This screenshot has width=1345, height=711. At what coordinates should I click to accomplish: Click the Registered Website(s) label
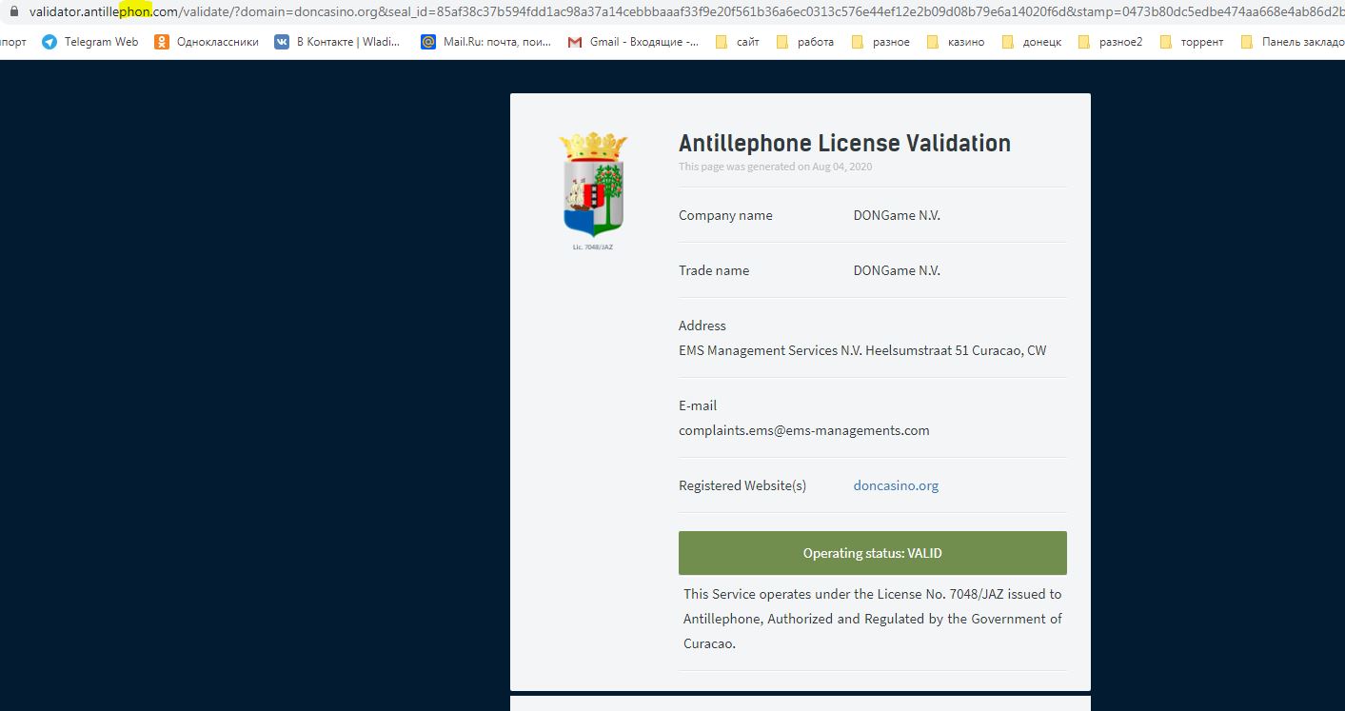[x=742, y=485]
